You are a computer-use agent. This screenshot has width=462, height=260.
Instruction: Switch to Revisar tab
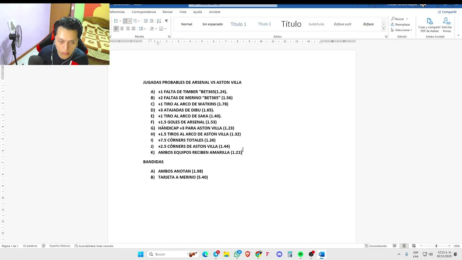[167, 12]
